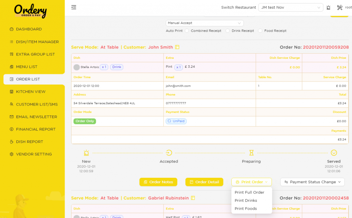The height and width of the screenshot is (218, 352).
Task: Click the tools icon beside root
Action: coord(340,8)
